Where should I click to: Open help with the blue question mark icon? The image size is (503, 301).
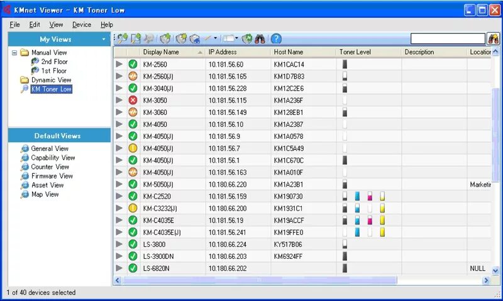(x=276, y=39)
